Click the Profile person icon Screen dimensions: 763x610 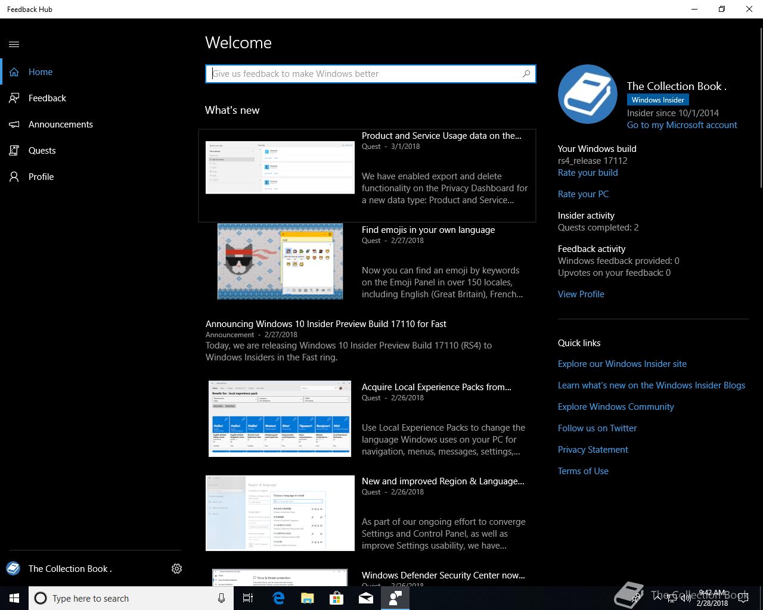[x=14, y=176]
